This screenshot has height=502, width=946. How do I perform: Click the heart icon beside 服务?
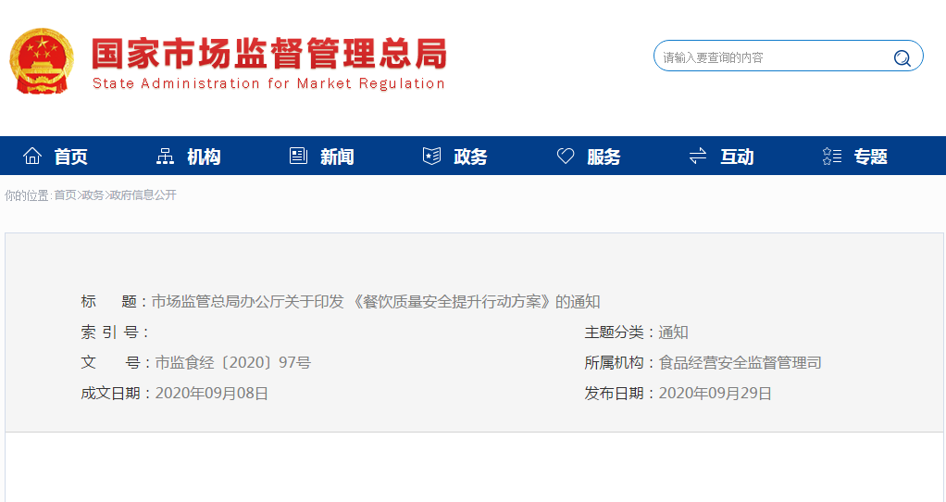tap(566, 157)
